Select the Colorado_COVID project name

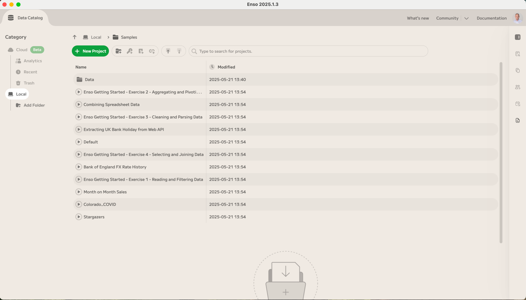pyautogui.click(x=100, y=204)
